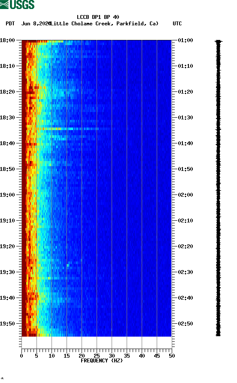Click the '18:20' PDT time label
This screenshot has height=383, width=237.
(x=8, y=92)
